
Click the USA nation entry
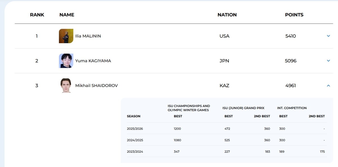(x=224, y=36)
